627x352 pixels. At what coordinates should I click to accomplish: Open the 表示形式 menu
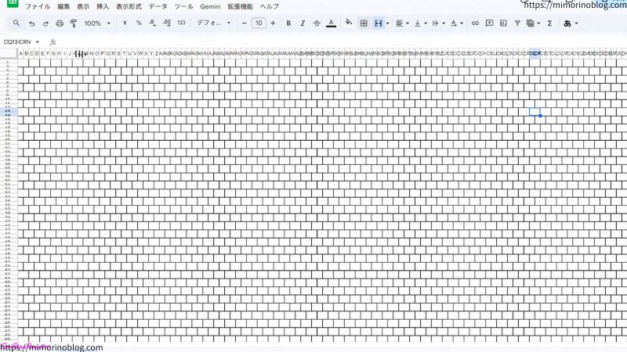tap(129, 6)
